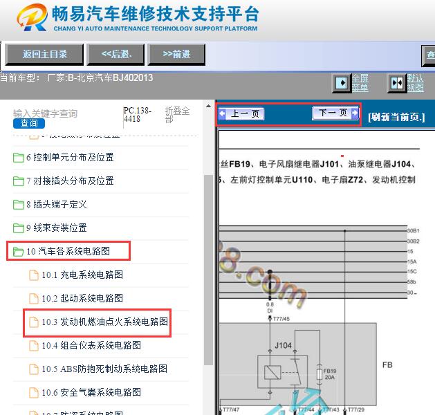Go back with the <<后退 button
Viewport: 435px width, 415px height.
115,54
